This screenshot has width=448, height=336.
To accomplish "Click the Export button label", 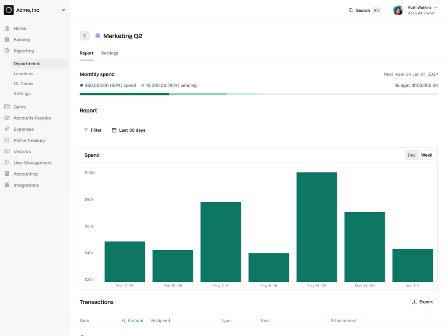I will coord(426,302).
